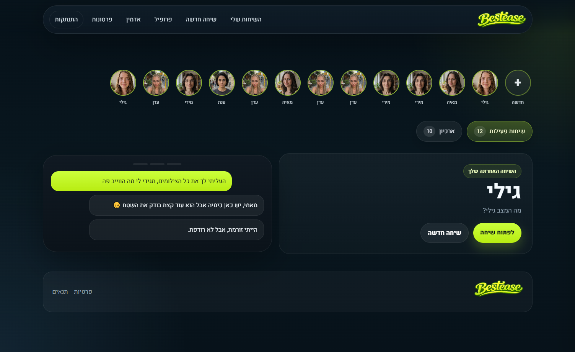Screen dimensions: 575x352
Task: Open the ענת persona avatar
Action: point(222,83)
